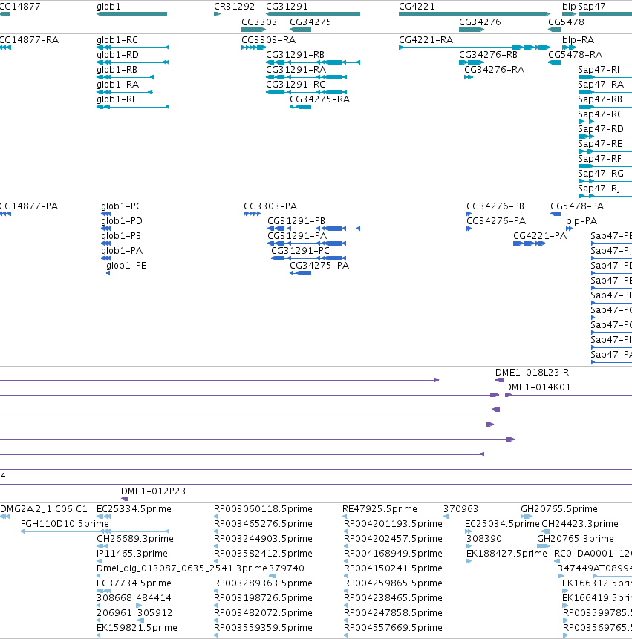Click EST GH26689.3prime
632x639 pixels.
tap(135, 539)
